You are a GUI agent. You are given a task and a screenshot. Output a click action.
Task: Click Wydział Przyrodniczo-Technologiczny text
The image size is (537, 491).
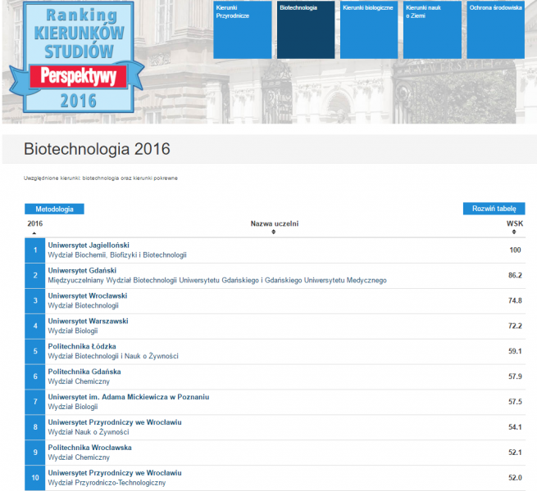pos(107,483)
